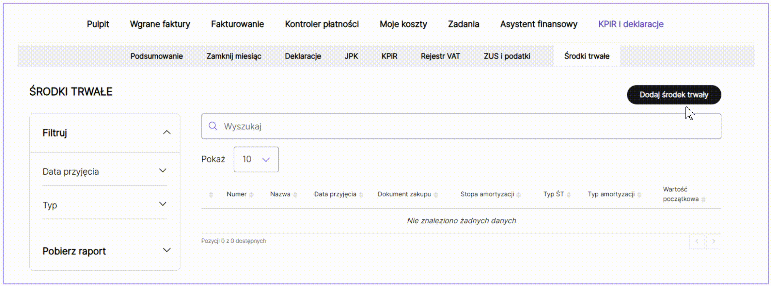
Task: Switch to the Zamknij miesiąc tab
Action: click(234, 56)
